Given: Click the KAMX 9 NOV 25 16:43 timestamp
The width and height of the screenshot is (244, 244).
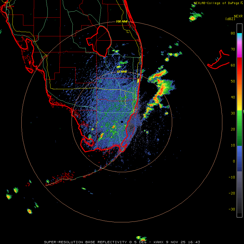Looking at the screenshot, I should point(177,242).
